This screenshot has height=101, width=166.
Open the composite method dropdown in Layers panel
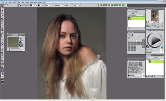[x=150, y=57]
